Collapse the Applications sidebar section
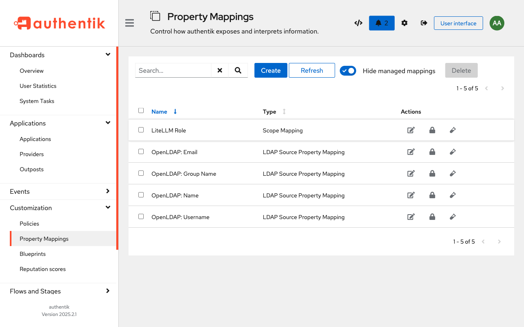The image size is (524, 327). (x=58, y=123)
